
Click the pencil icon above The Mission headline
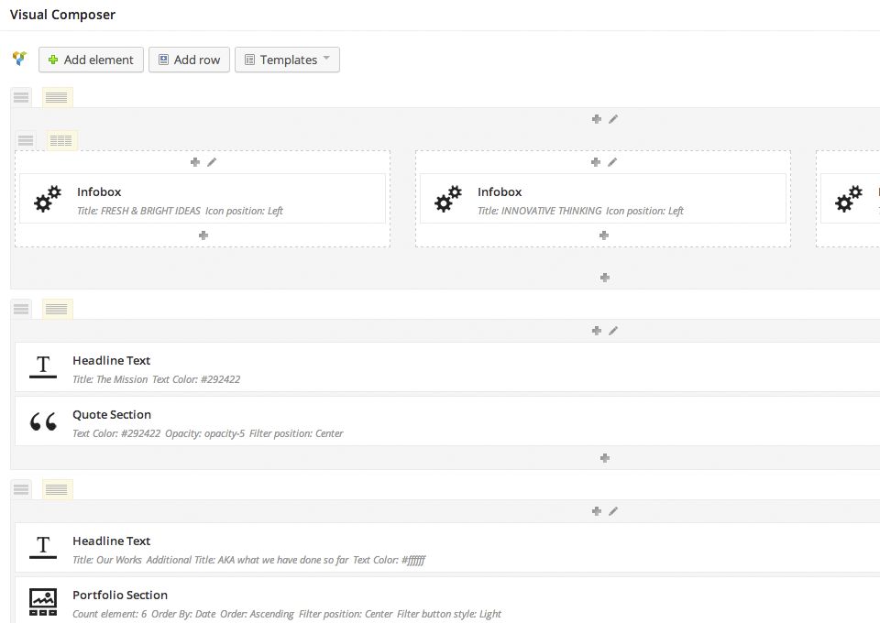(x=613, y=331)
